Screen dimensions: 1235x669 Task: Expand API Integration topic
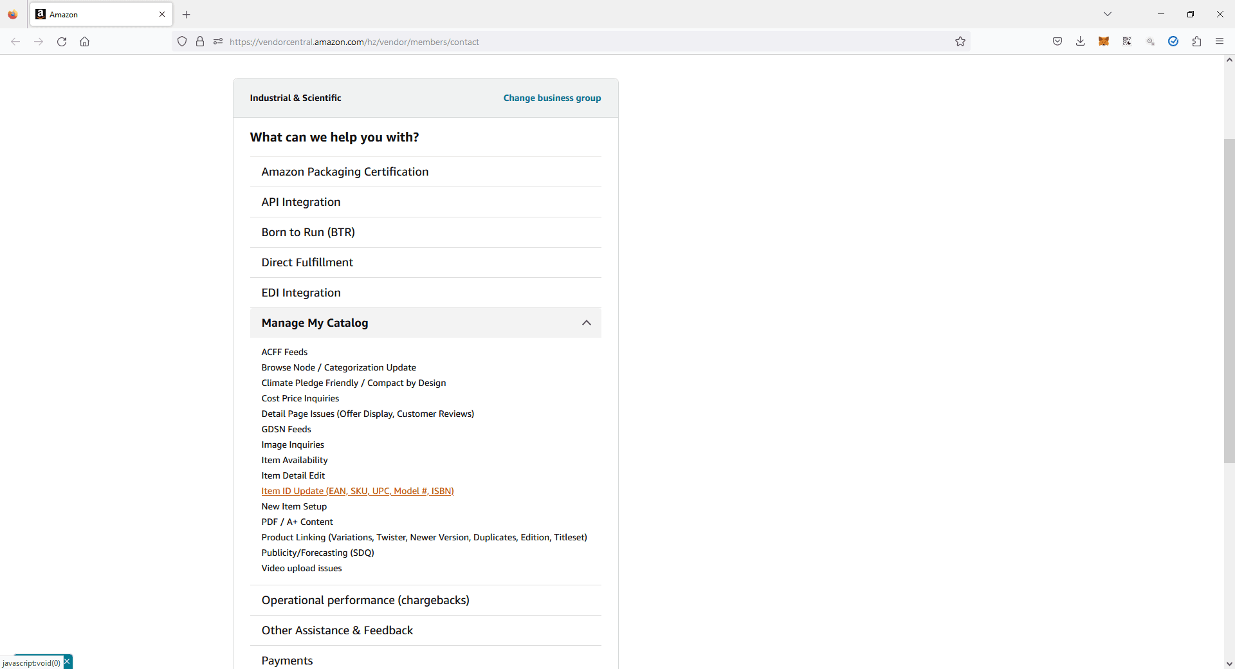(425, 202)
